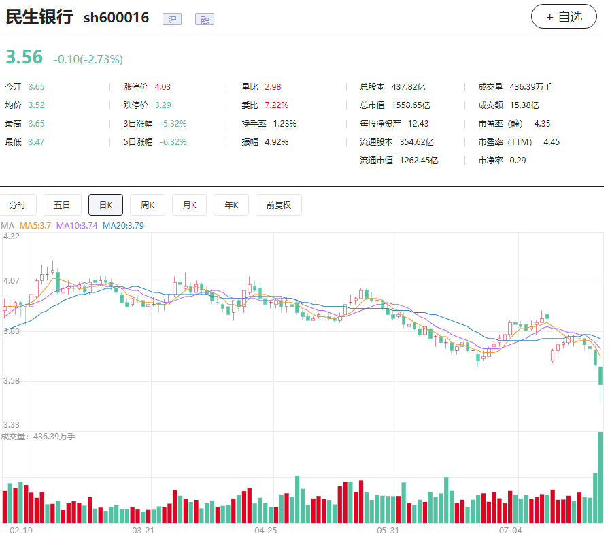Click the 4.07 price axis label

[x=12, y=281]
